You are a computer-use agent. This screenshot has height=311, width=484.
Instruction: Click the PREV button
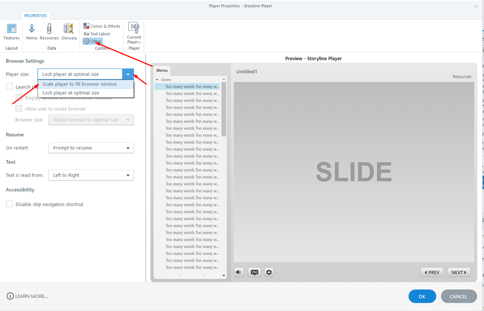point(432,272)
